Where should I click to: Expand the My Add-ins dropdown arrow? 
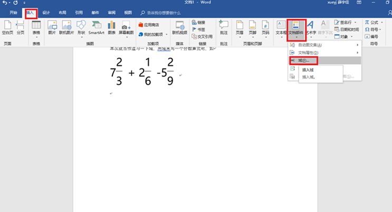coord(167,34)
